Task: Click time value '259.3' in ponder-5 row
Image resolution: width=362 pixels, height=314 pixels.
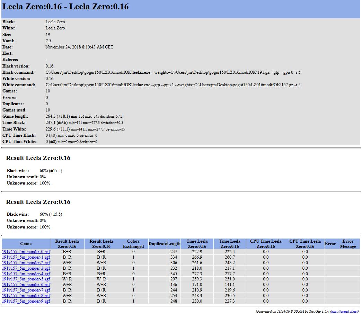Action: pyautogui.click(x=197, y=279)
